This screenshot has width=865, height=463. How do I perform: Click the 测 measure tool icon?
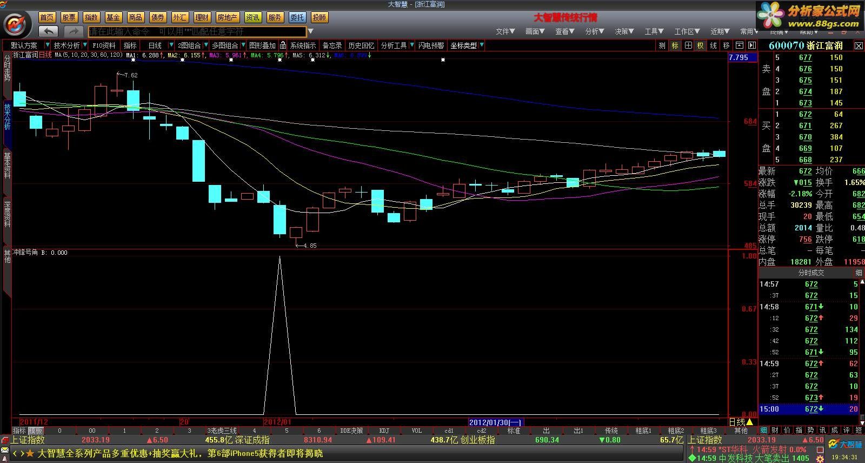(x=662, y=45)
